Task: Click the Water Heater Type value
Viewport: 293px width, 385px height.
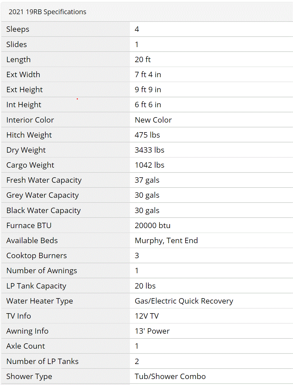Action: [x=184, y=301]
